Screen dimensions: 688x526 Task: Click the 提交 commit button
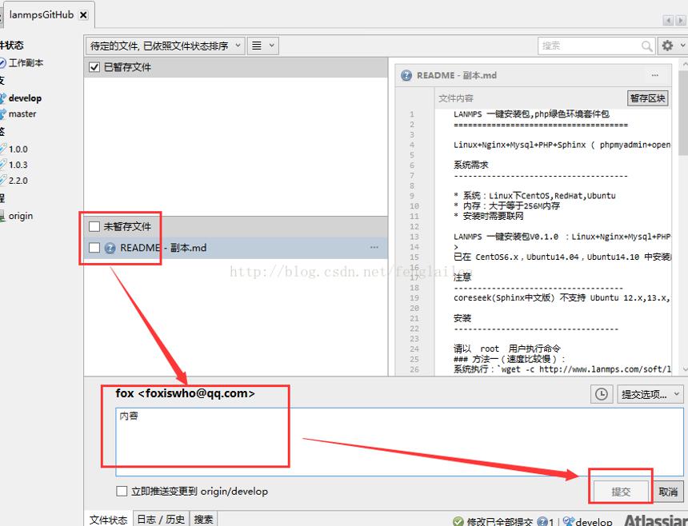pyautogui.click(x=621, y=492)
